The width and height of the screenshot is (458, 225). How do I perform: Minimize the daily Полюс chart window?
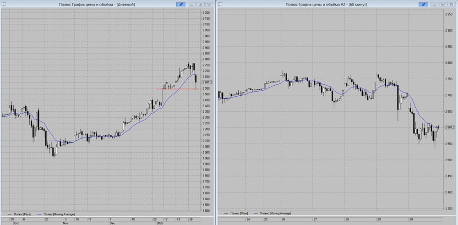(191, 5)
